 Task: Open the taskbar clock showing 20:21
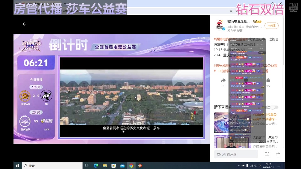268,166
